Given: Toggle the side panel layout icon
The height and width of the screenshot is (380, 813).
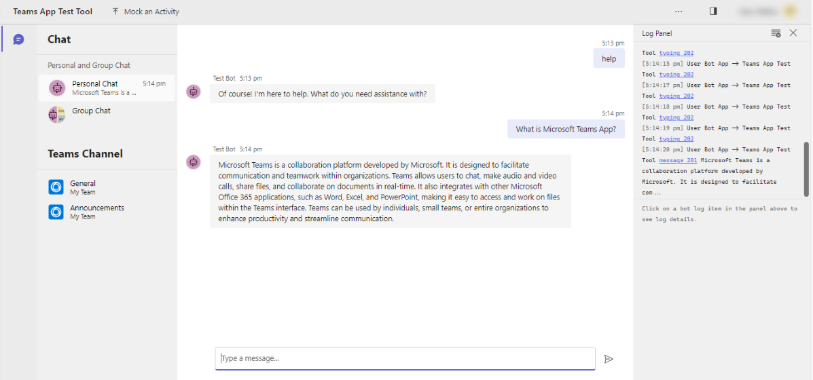Looking at the screenshot, I should point(713,11).
